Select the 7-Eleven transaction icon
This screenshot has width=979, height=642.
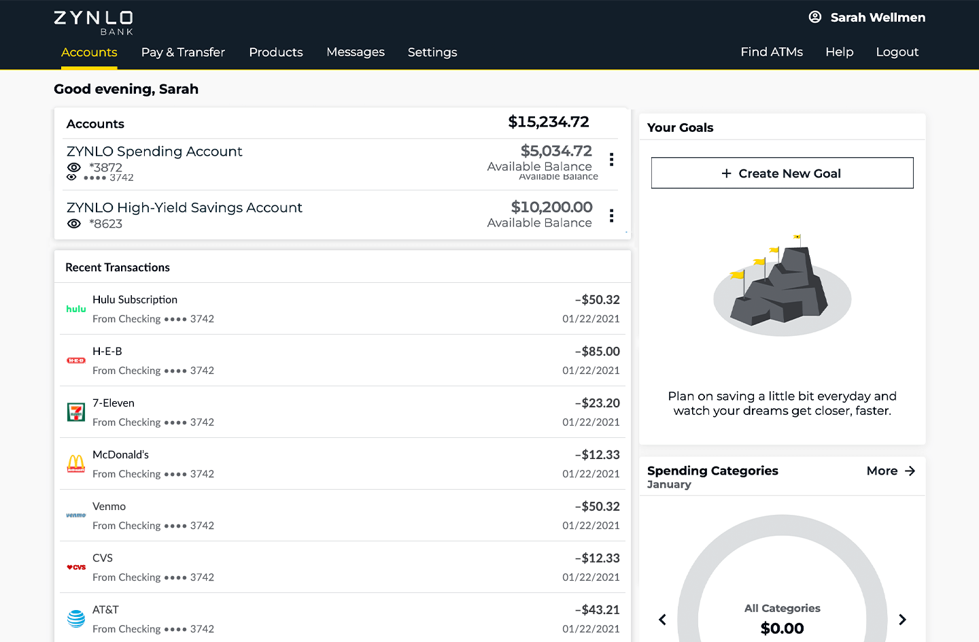[x=75, y=411]
